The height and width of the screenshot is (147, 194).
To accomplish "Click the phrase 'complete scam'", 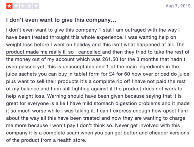I will tap(61, 133).
